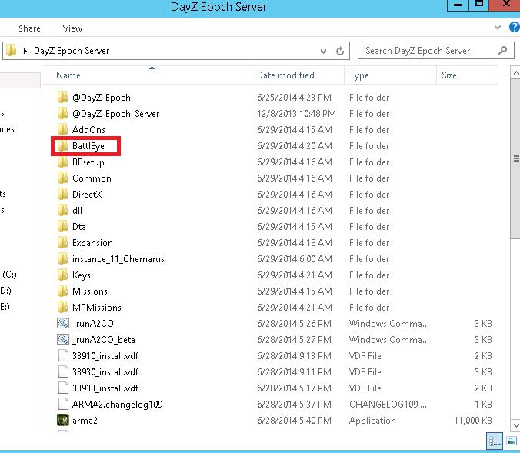
Task: Click the 33930_install.vdf file icon
Action: (x=63, y=372)
